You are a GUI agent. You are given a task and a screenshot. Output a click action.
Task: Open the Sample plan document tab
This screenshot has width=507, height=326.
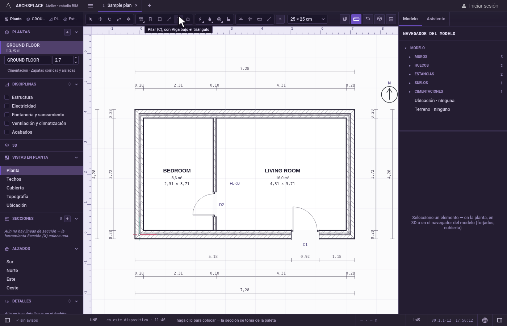pos(120,5)
